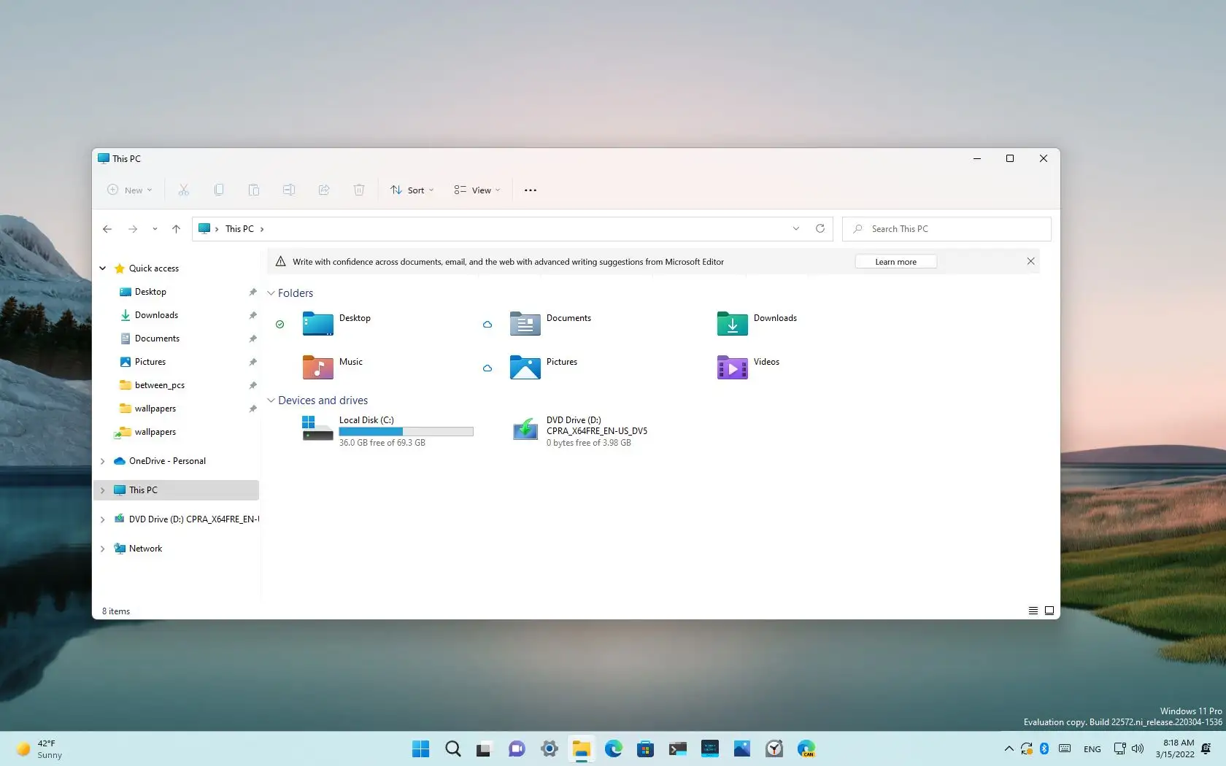1226x766 pixels.
Task: Open the Sort dropdown
Action: pyautogui.click(x=412, y=190)
